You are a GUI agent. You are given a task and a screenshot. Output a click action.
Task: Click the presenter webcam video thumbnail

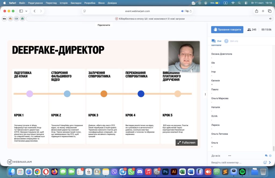pos(184,56)
